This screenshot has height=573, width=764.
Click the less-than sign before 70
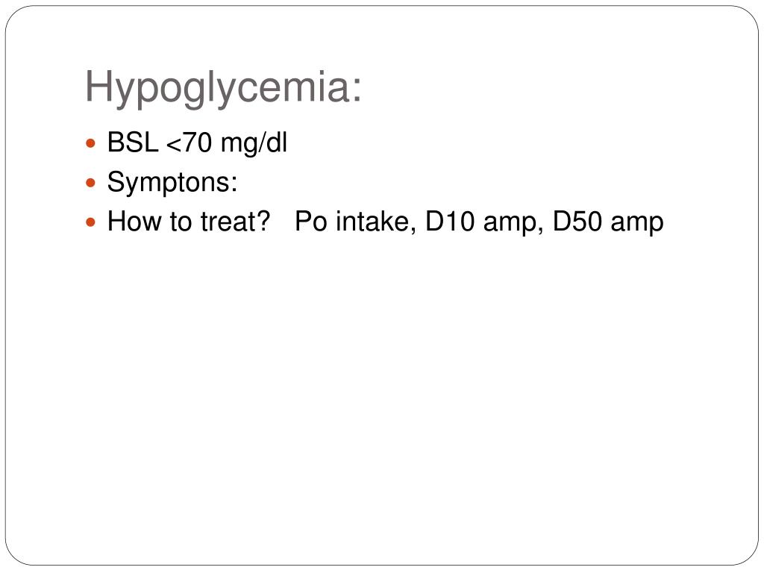coord(173,145)
